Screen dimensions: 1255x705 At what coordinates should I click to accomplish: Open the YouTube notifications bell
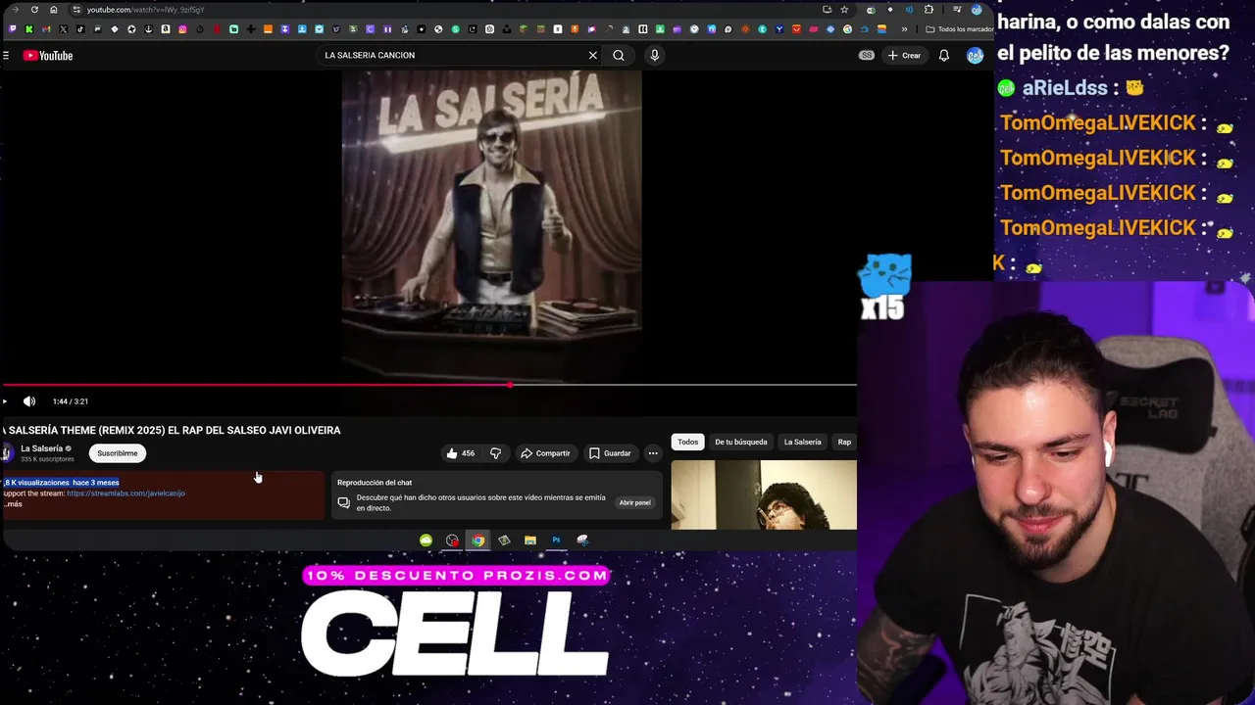(944, 56)
